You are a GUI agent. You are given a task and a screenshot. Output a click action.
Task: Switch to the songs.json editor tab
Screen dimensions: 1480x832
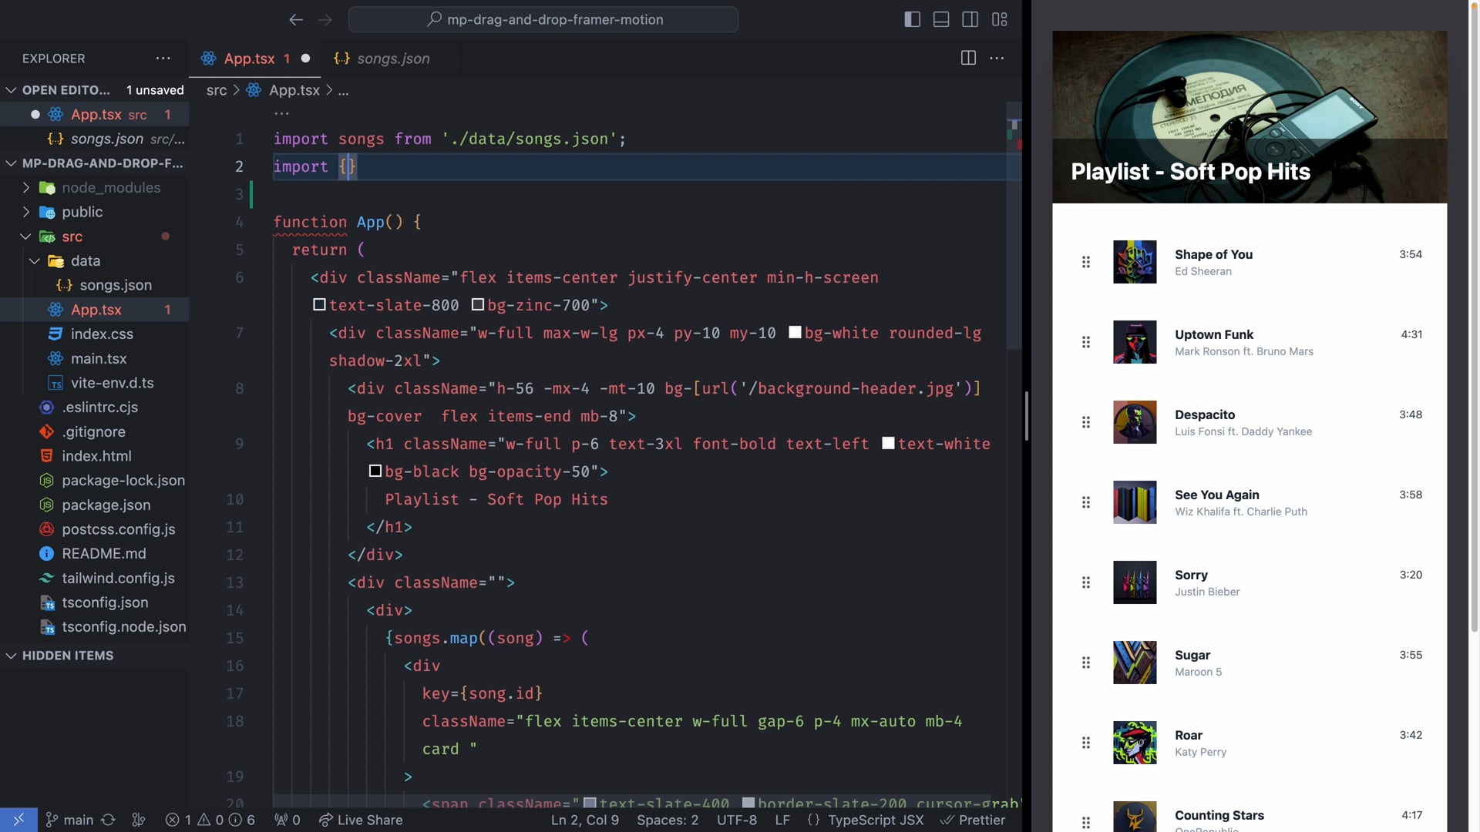(x=392, y=59)
